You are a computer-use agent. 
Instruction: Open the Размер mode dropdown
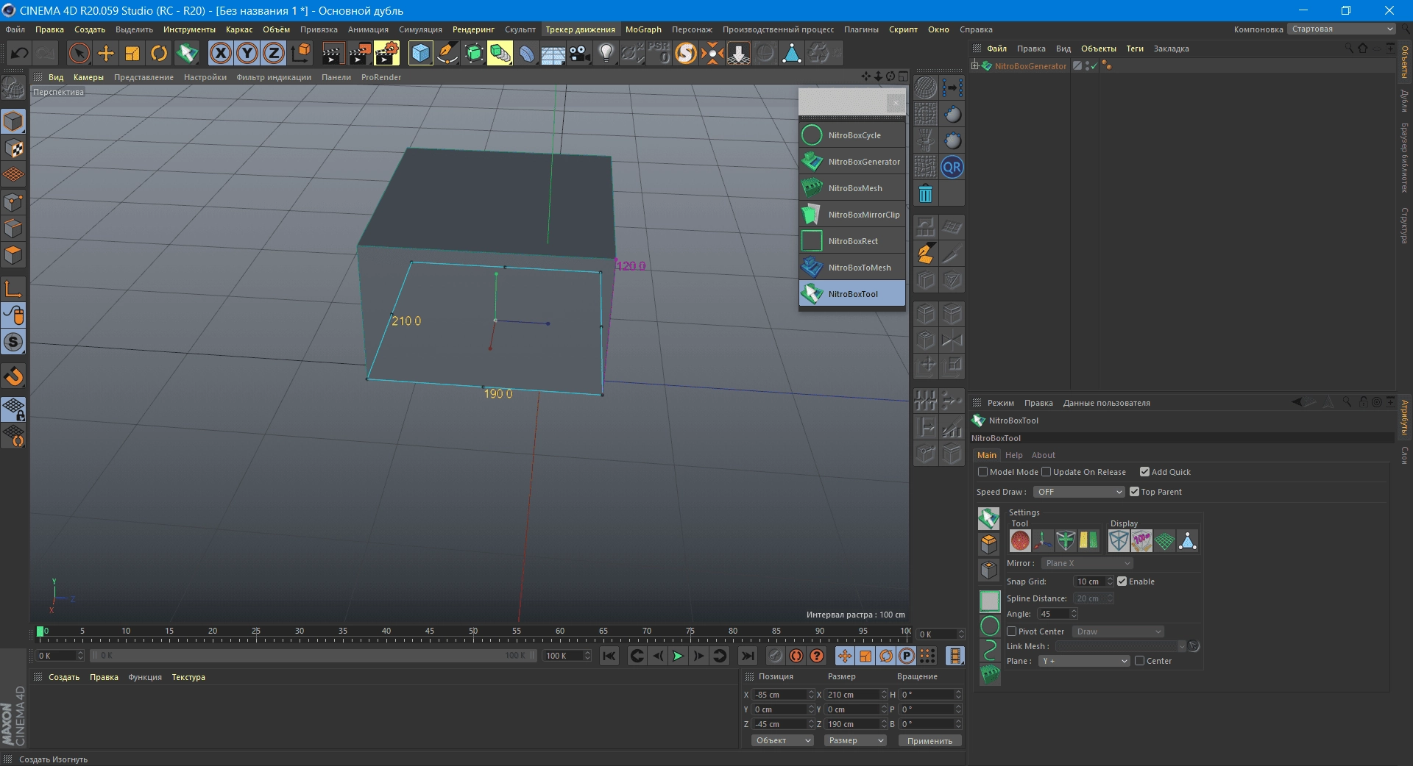[855, 741]
